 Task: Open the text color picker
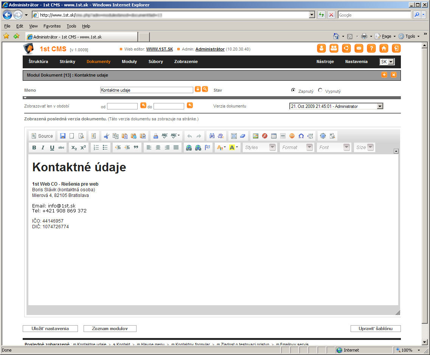pyautogui.click(x=221, y=148)
